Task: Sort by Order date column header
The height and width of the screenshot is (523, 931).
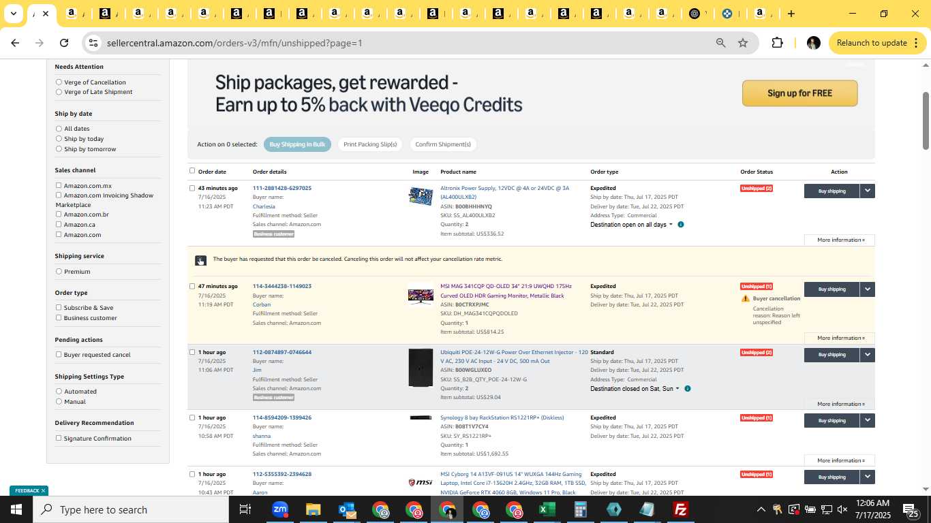Action: coord(212,172)
